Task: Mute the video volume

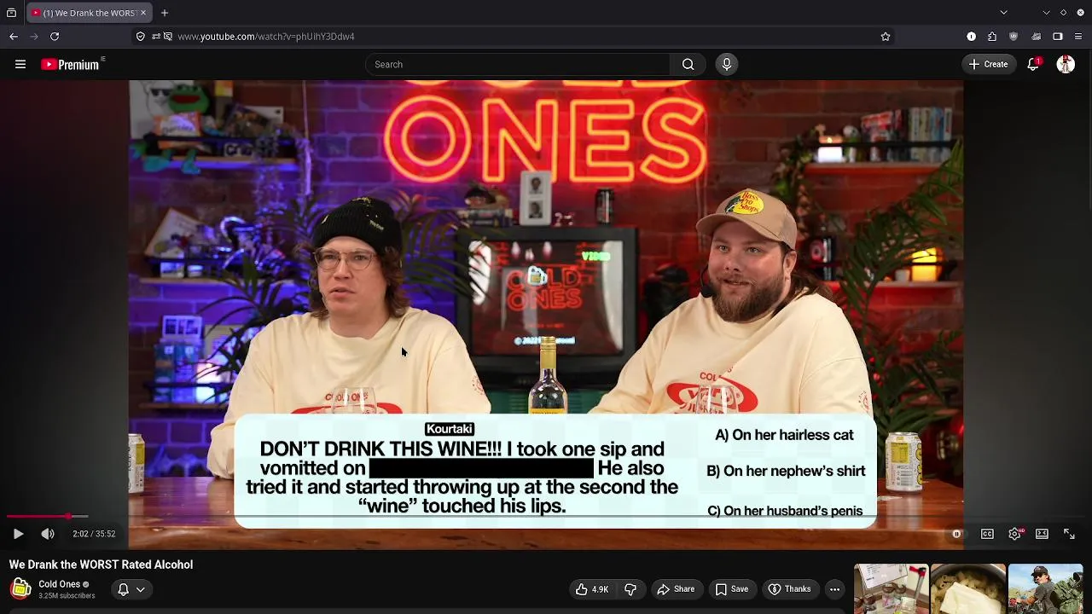Action: point(48,534)
